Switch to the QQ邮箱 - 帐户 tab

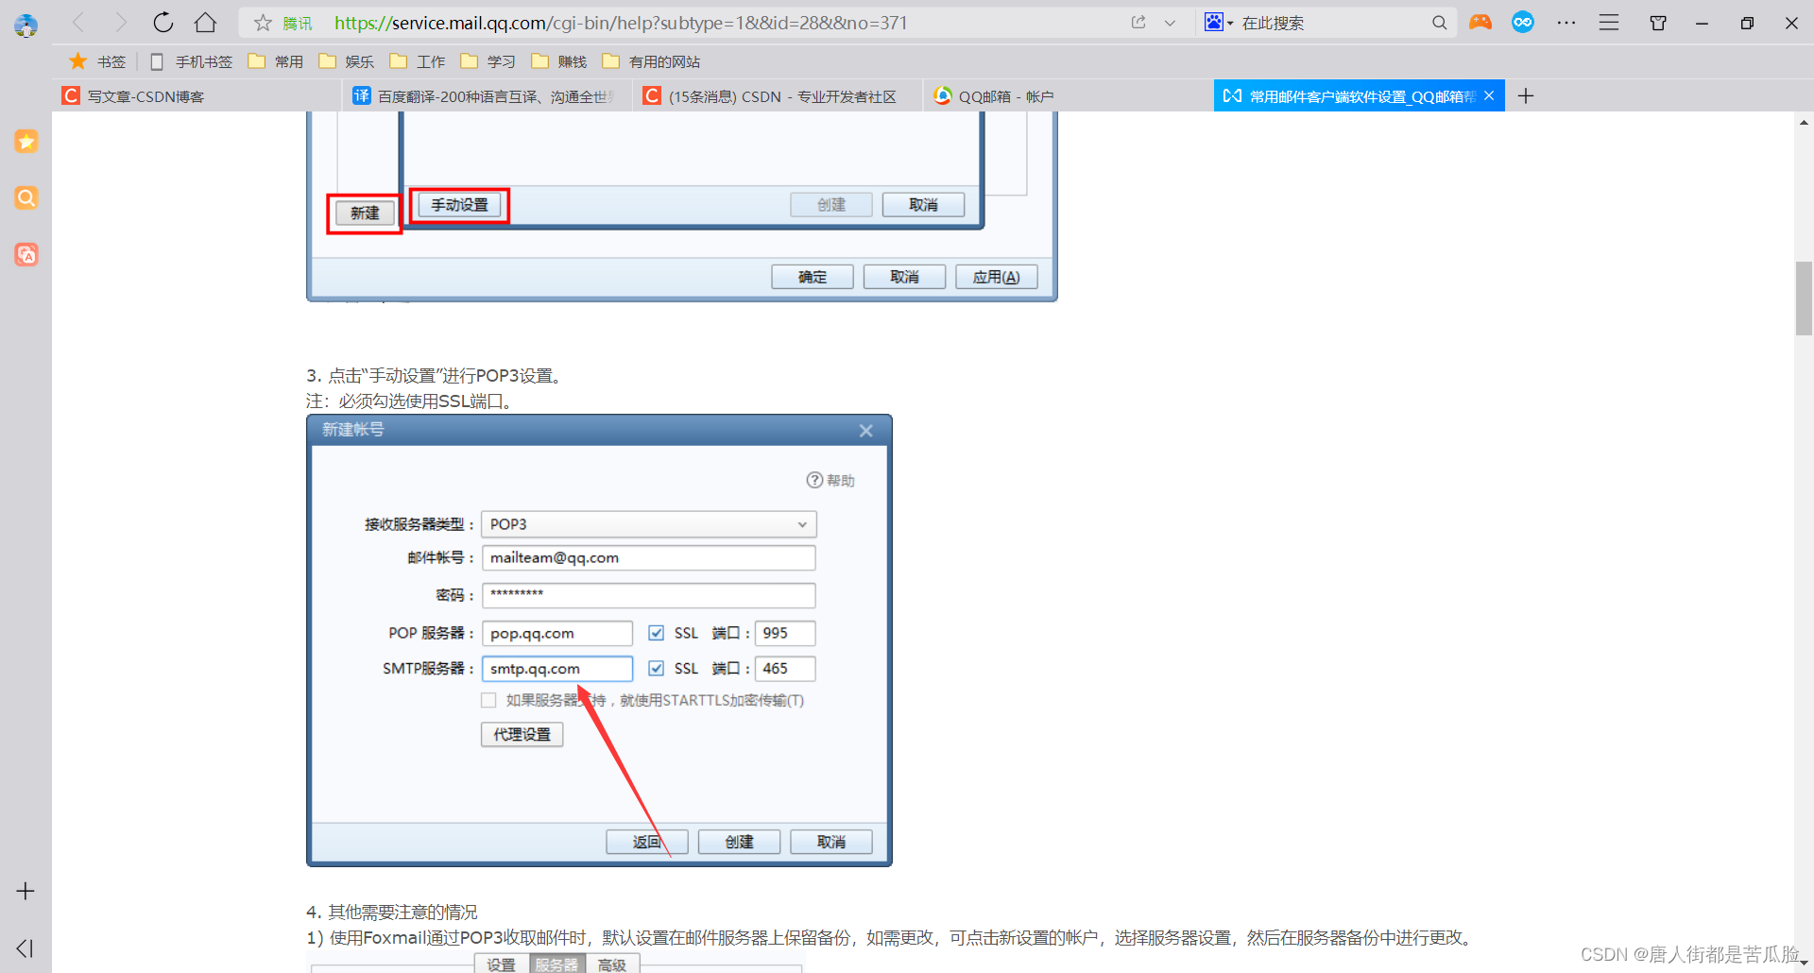(1068, 96)
